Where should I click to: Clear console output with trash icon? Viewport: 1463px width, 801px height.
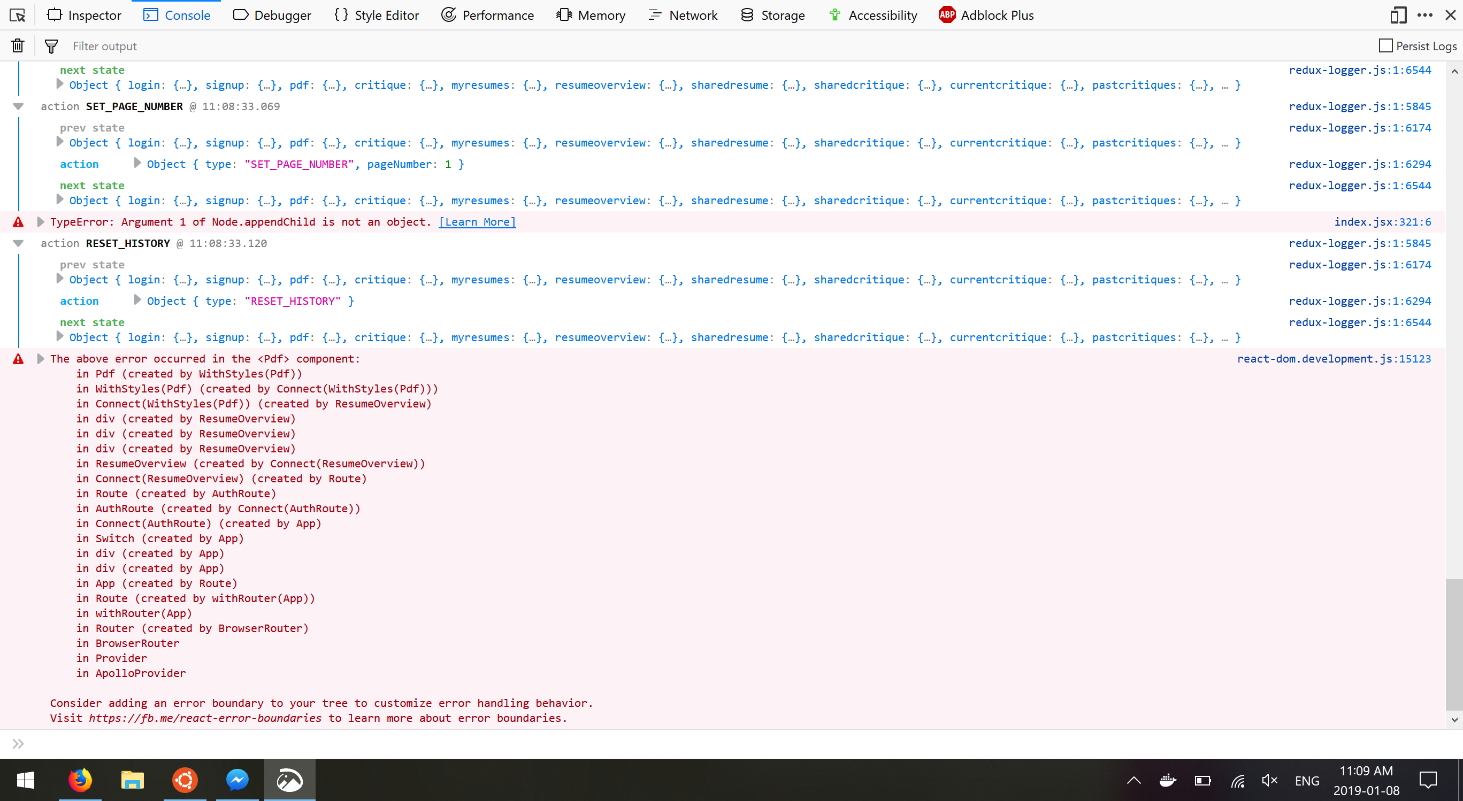18,46
